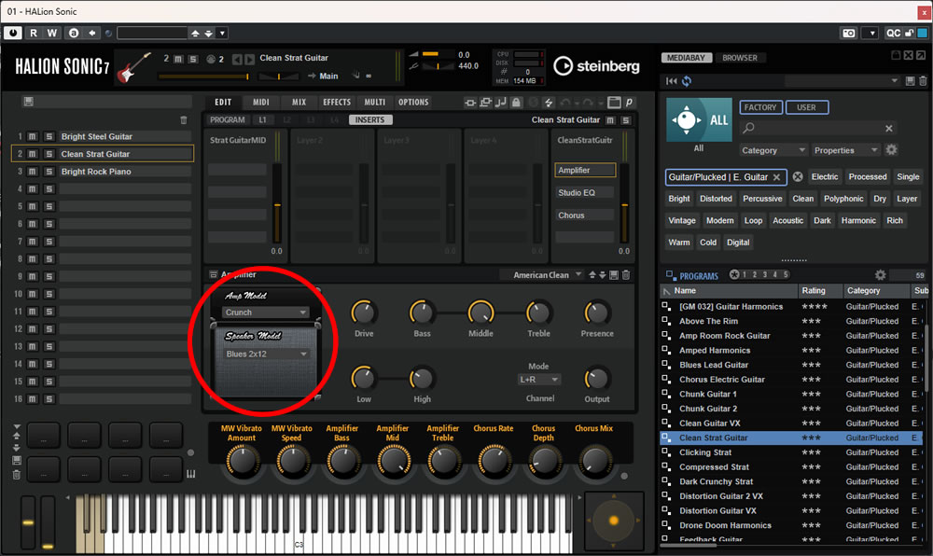Click the p button in edit toolbar
The image size is (933, 556).
(629, 103)
